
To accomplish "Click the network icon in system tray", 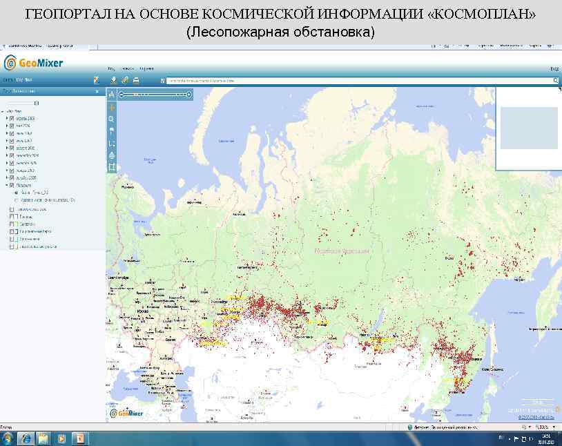I will (x=523, y=439).
